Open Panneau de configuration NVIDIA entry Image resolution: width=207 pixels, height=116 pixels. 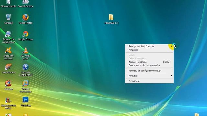[x=149, y=71]
